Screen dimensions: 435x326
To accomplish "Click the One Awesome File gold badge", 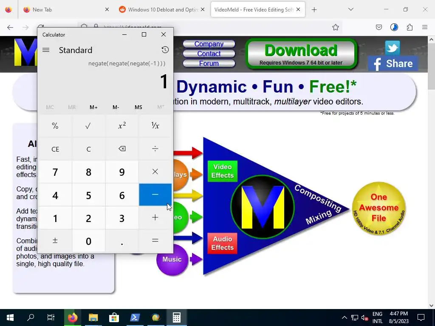I will pos(379,208).
